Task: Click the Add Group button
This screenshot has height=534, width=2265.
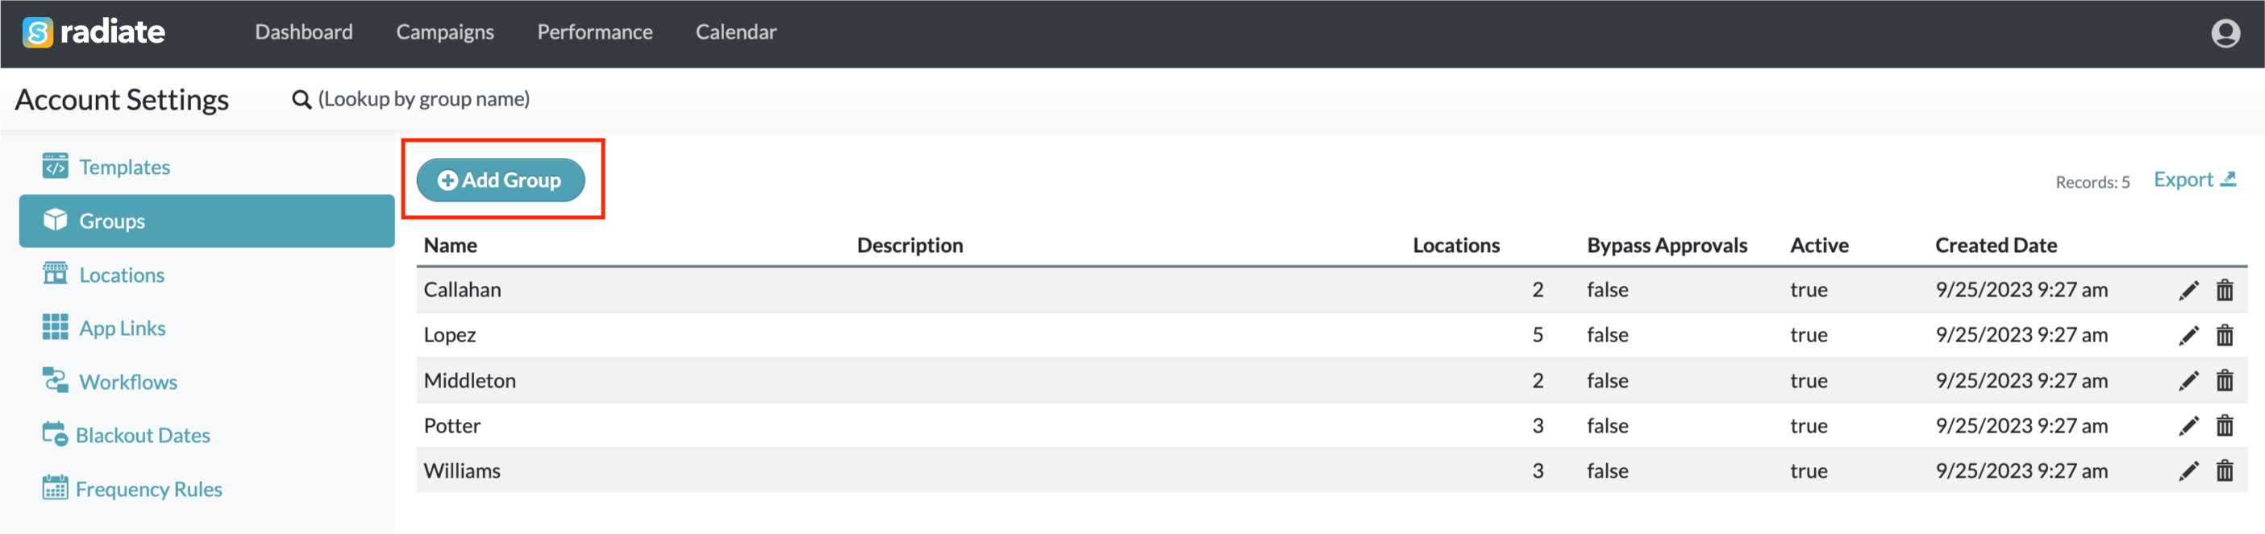Action: tap(500, 180)
